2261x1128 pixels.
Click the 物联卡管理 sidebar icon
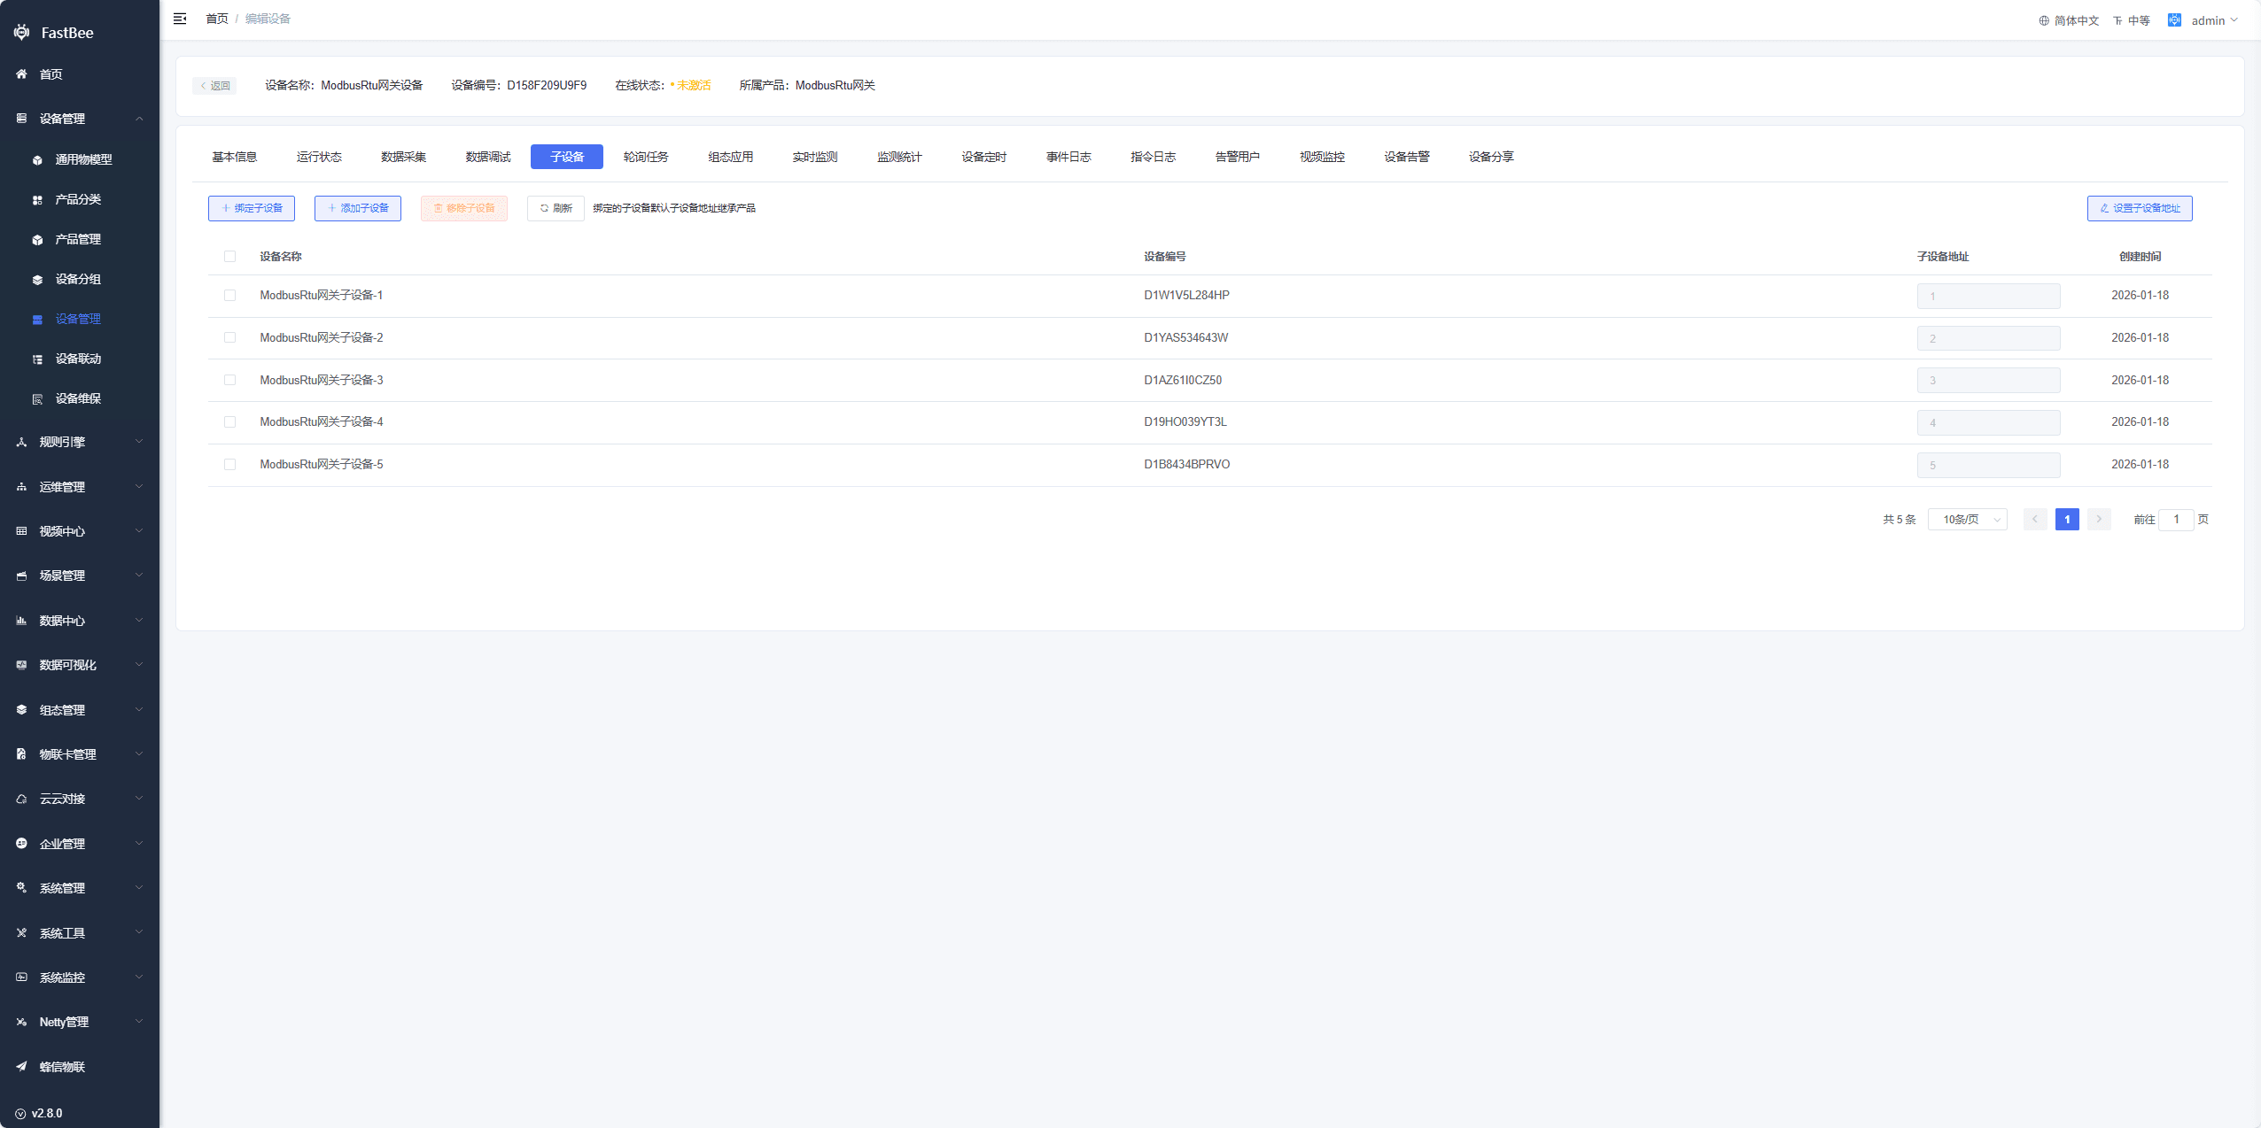[x=21, y=754]
